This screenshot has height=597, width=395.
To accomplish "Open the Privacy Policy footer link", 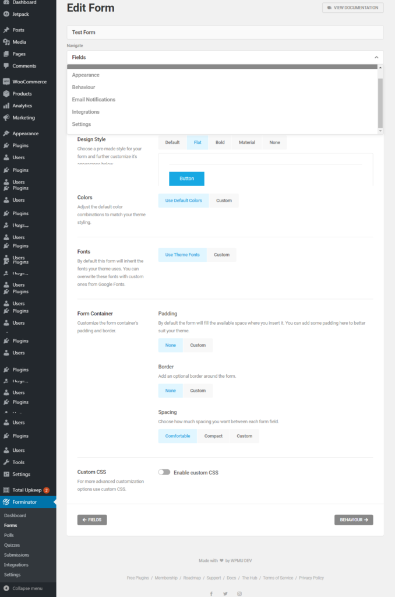I will [x=311, y=578].
